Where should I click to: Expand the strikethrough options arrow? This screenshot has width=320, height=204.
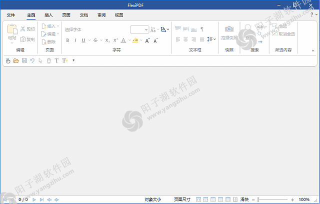coord(101,40)
